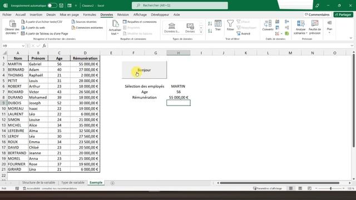Viewport: 356px width, 200px height.
Task: Expand the Plan outline menu
Action: tap(329, 27)
